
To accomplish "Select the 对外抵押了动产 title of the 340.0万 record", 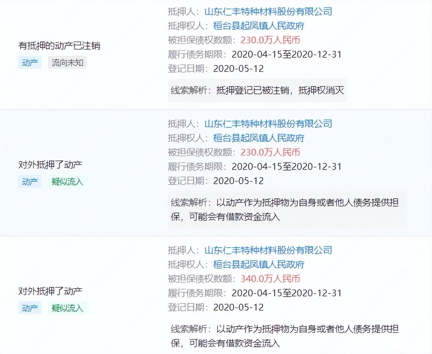I will (x=50, y=291).
